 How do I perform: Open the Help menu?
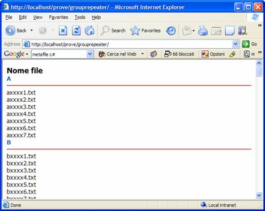click(x=96, y=18)
